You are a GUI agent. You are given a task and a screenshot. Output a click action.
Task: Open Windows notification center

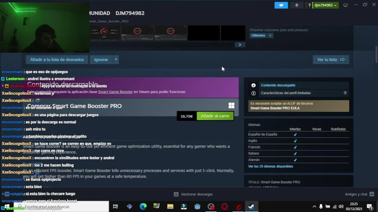pos(369,207)
